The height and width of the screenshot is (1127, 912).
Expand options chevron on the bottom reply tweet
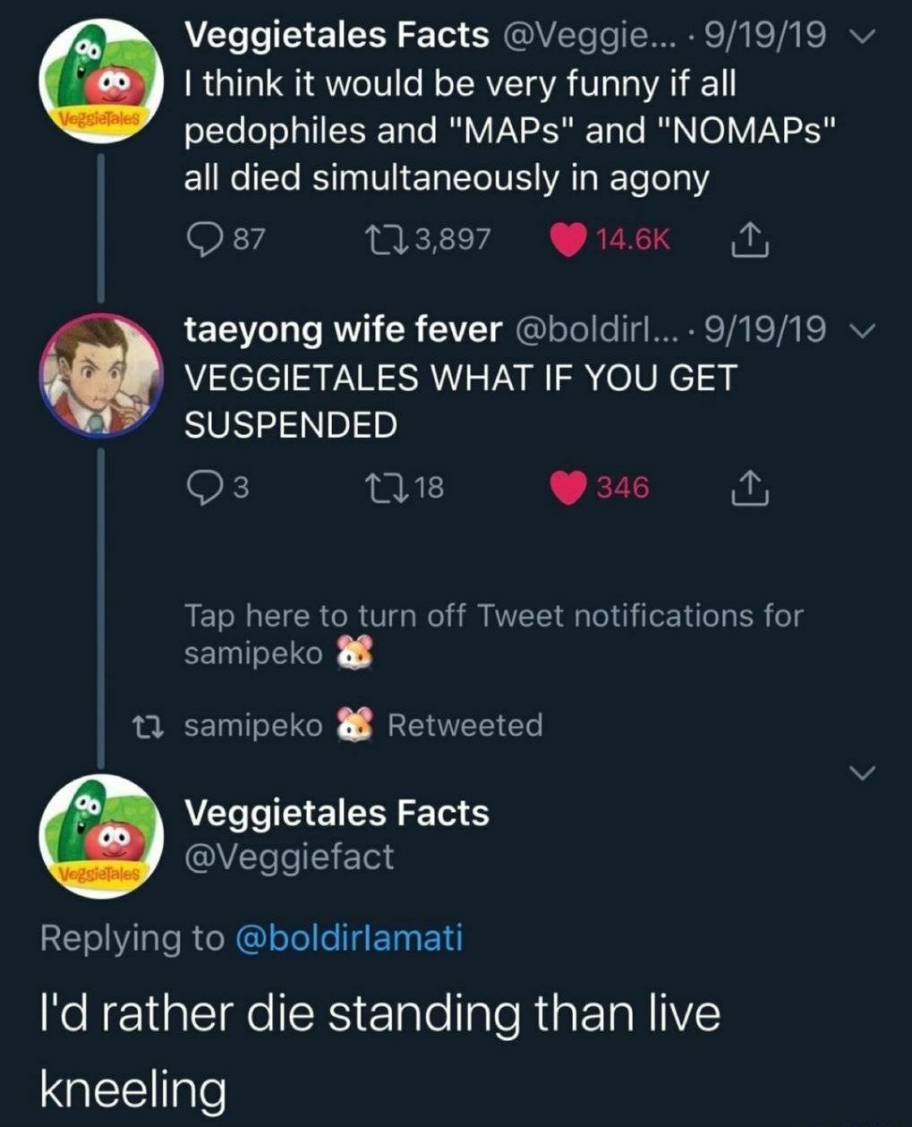[x=861, y=772]
